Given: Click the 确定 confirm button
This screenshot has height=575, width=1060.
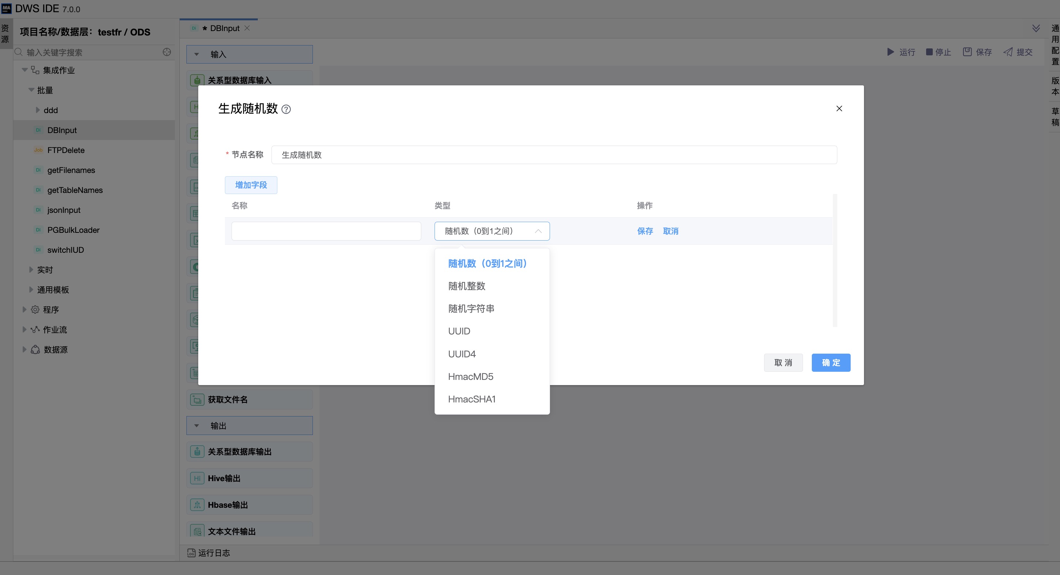Looking at the screenshot, I should [x=830, y=363].
